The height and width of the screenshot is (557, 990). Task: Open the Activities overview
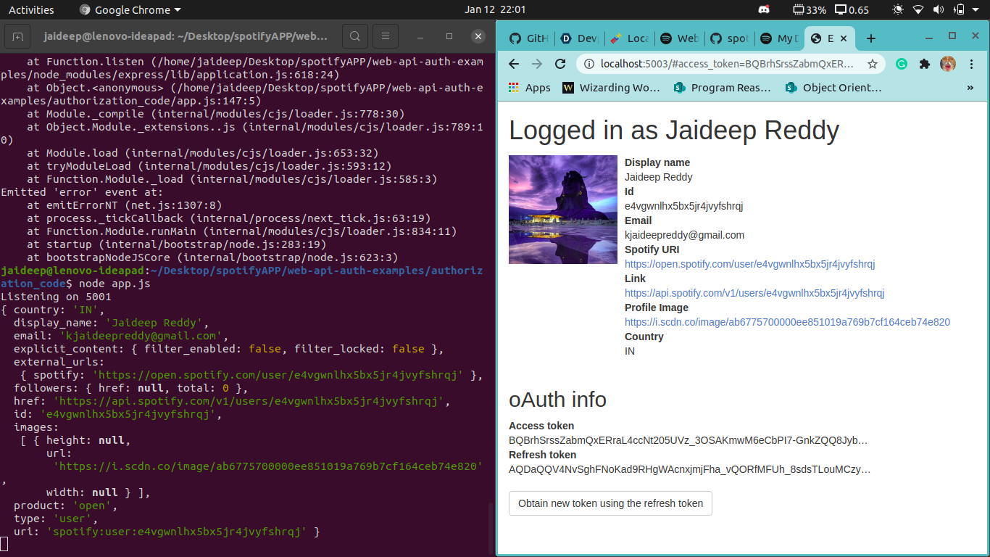(x=31, y=9)
